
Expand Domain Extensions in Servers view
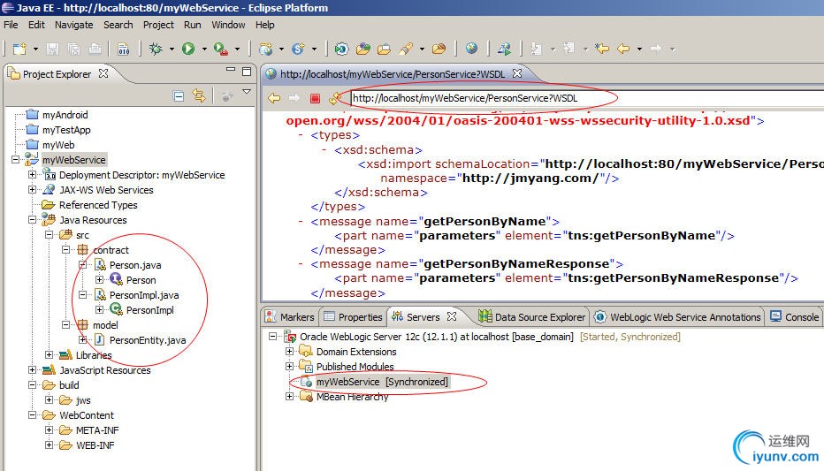[x=290, y=352]
